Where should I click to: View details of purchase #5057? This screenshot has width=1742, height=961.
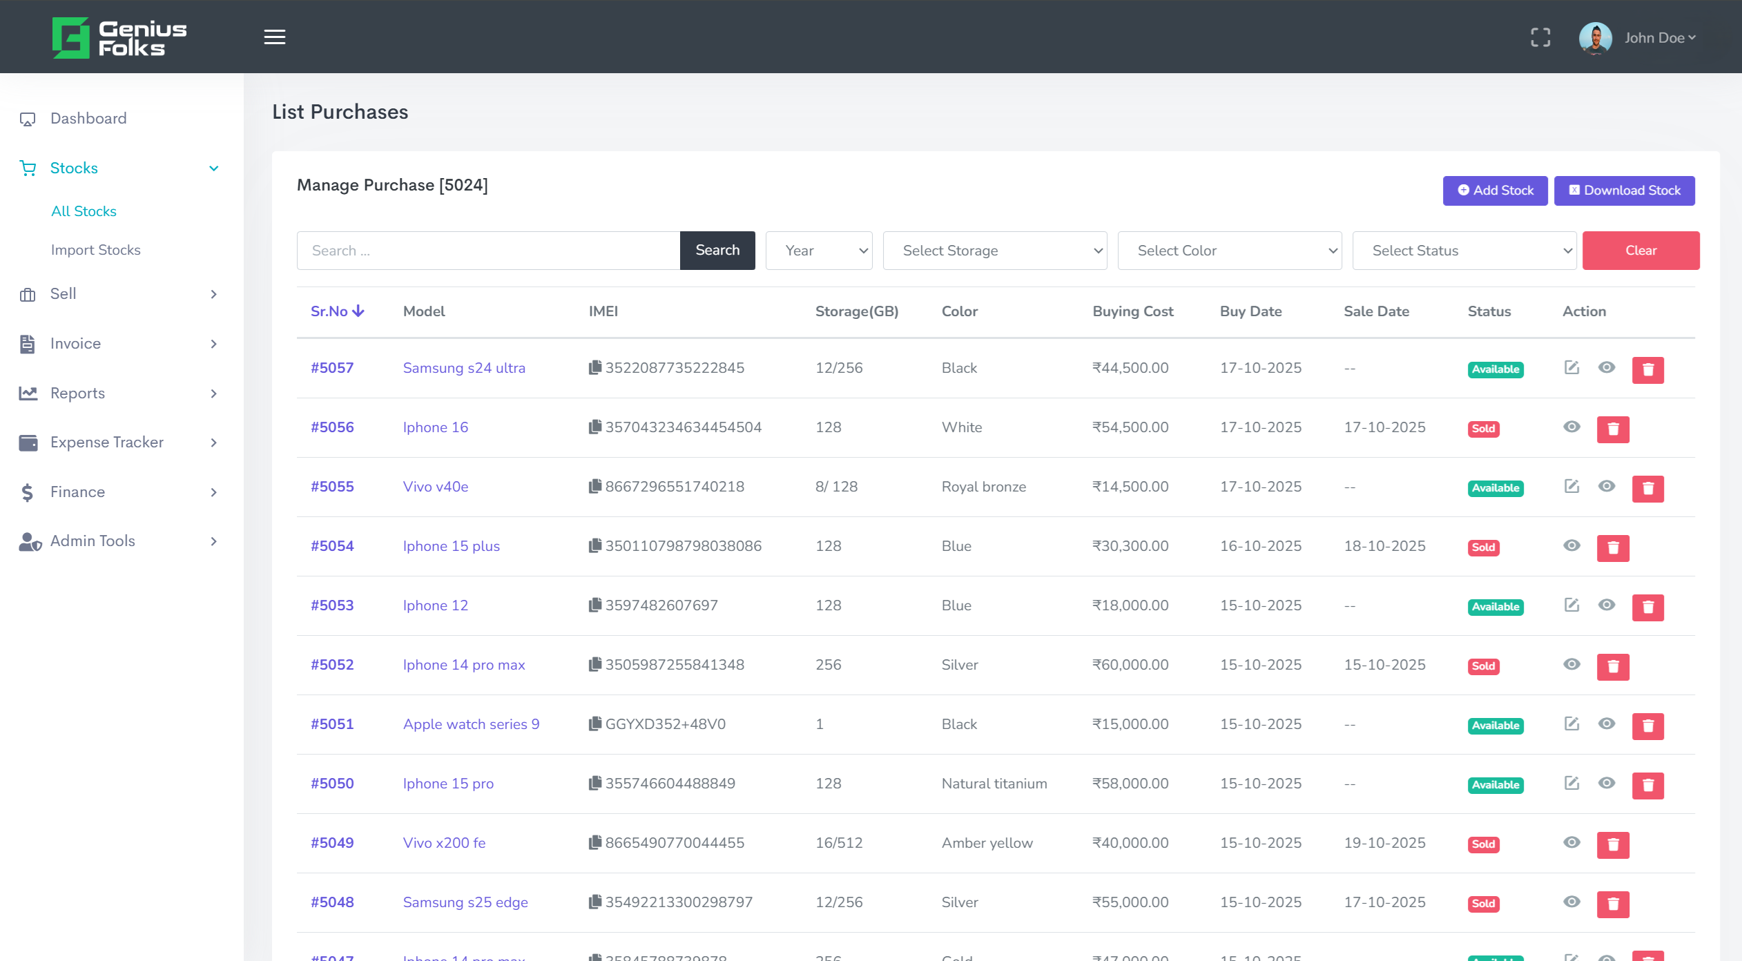1607,368
